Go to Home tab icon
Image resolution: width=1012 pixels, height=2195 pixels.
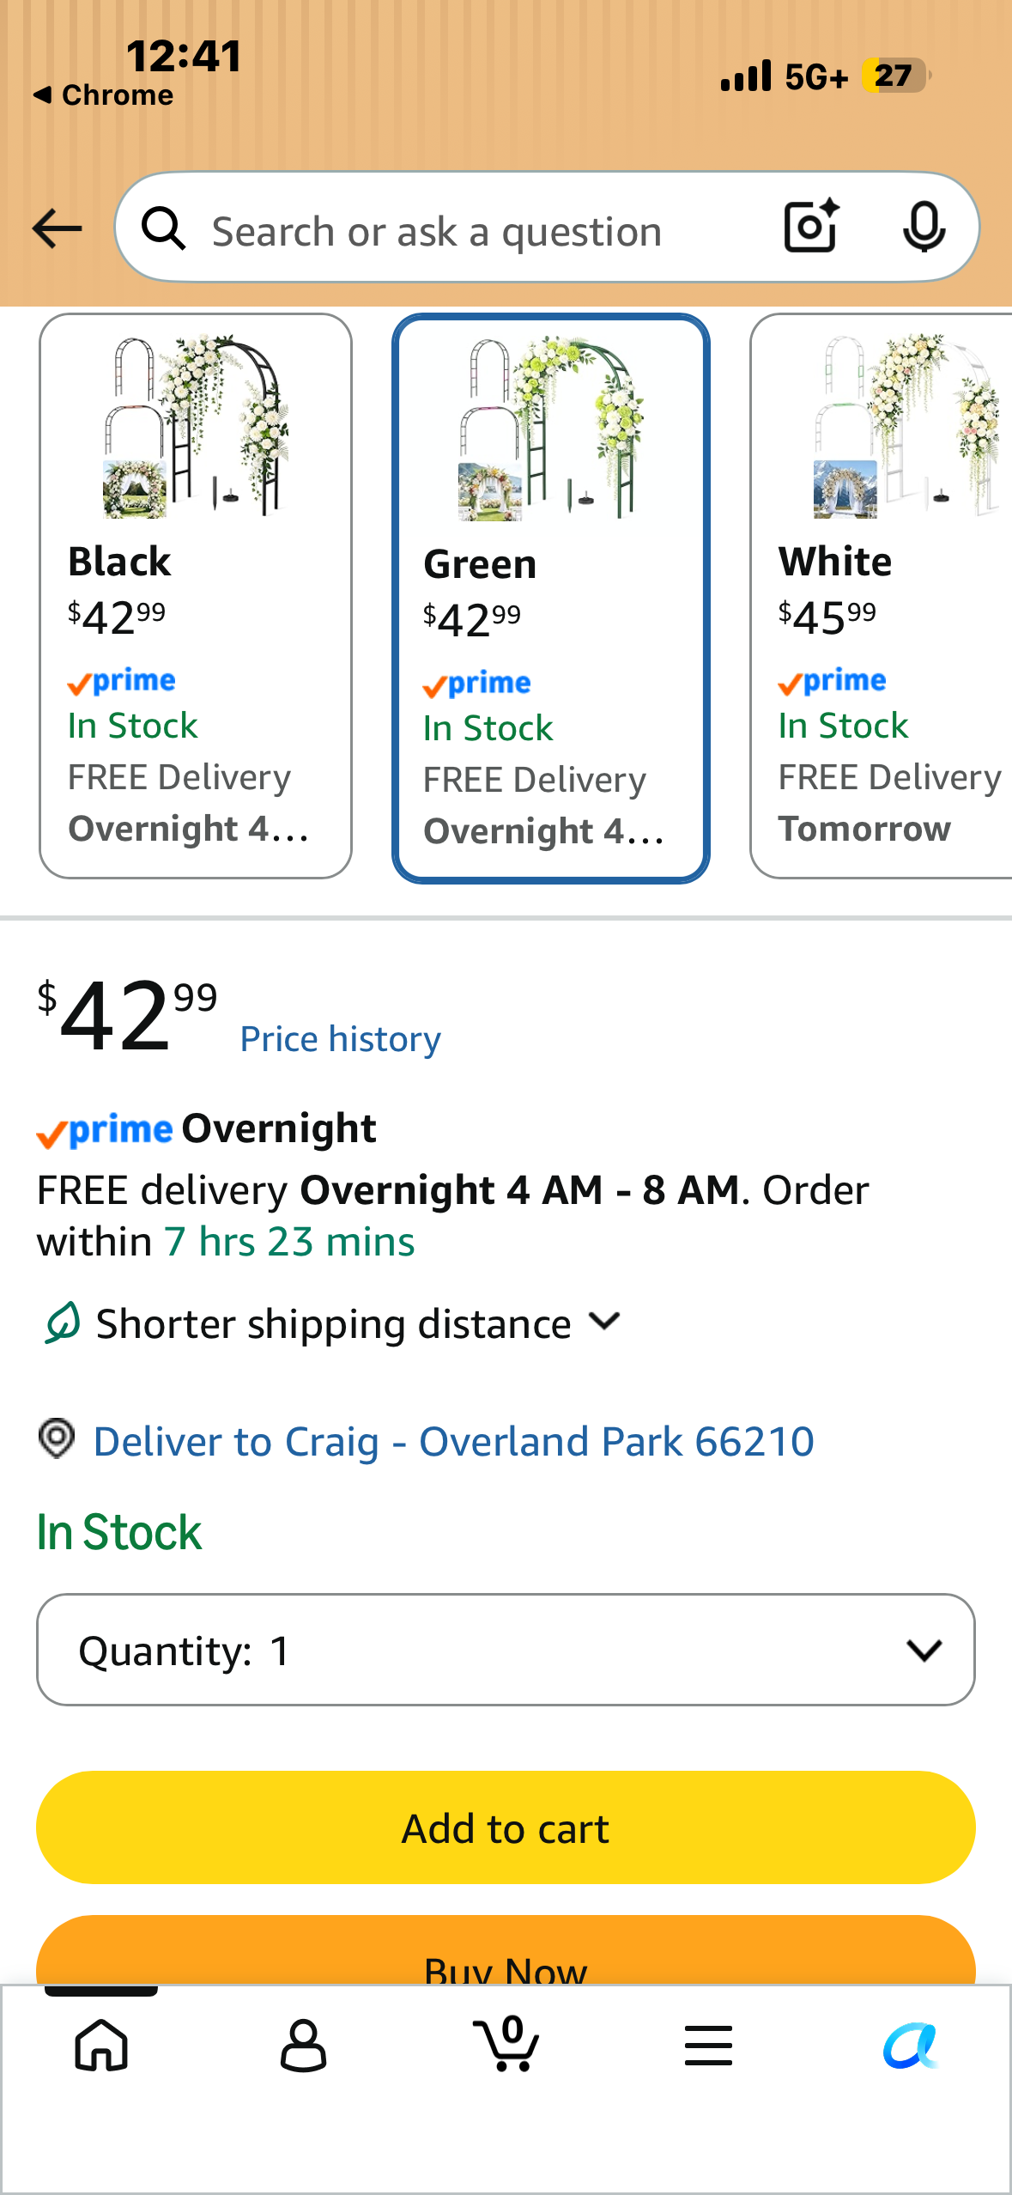(101, 2045)
